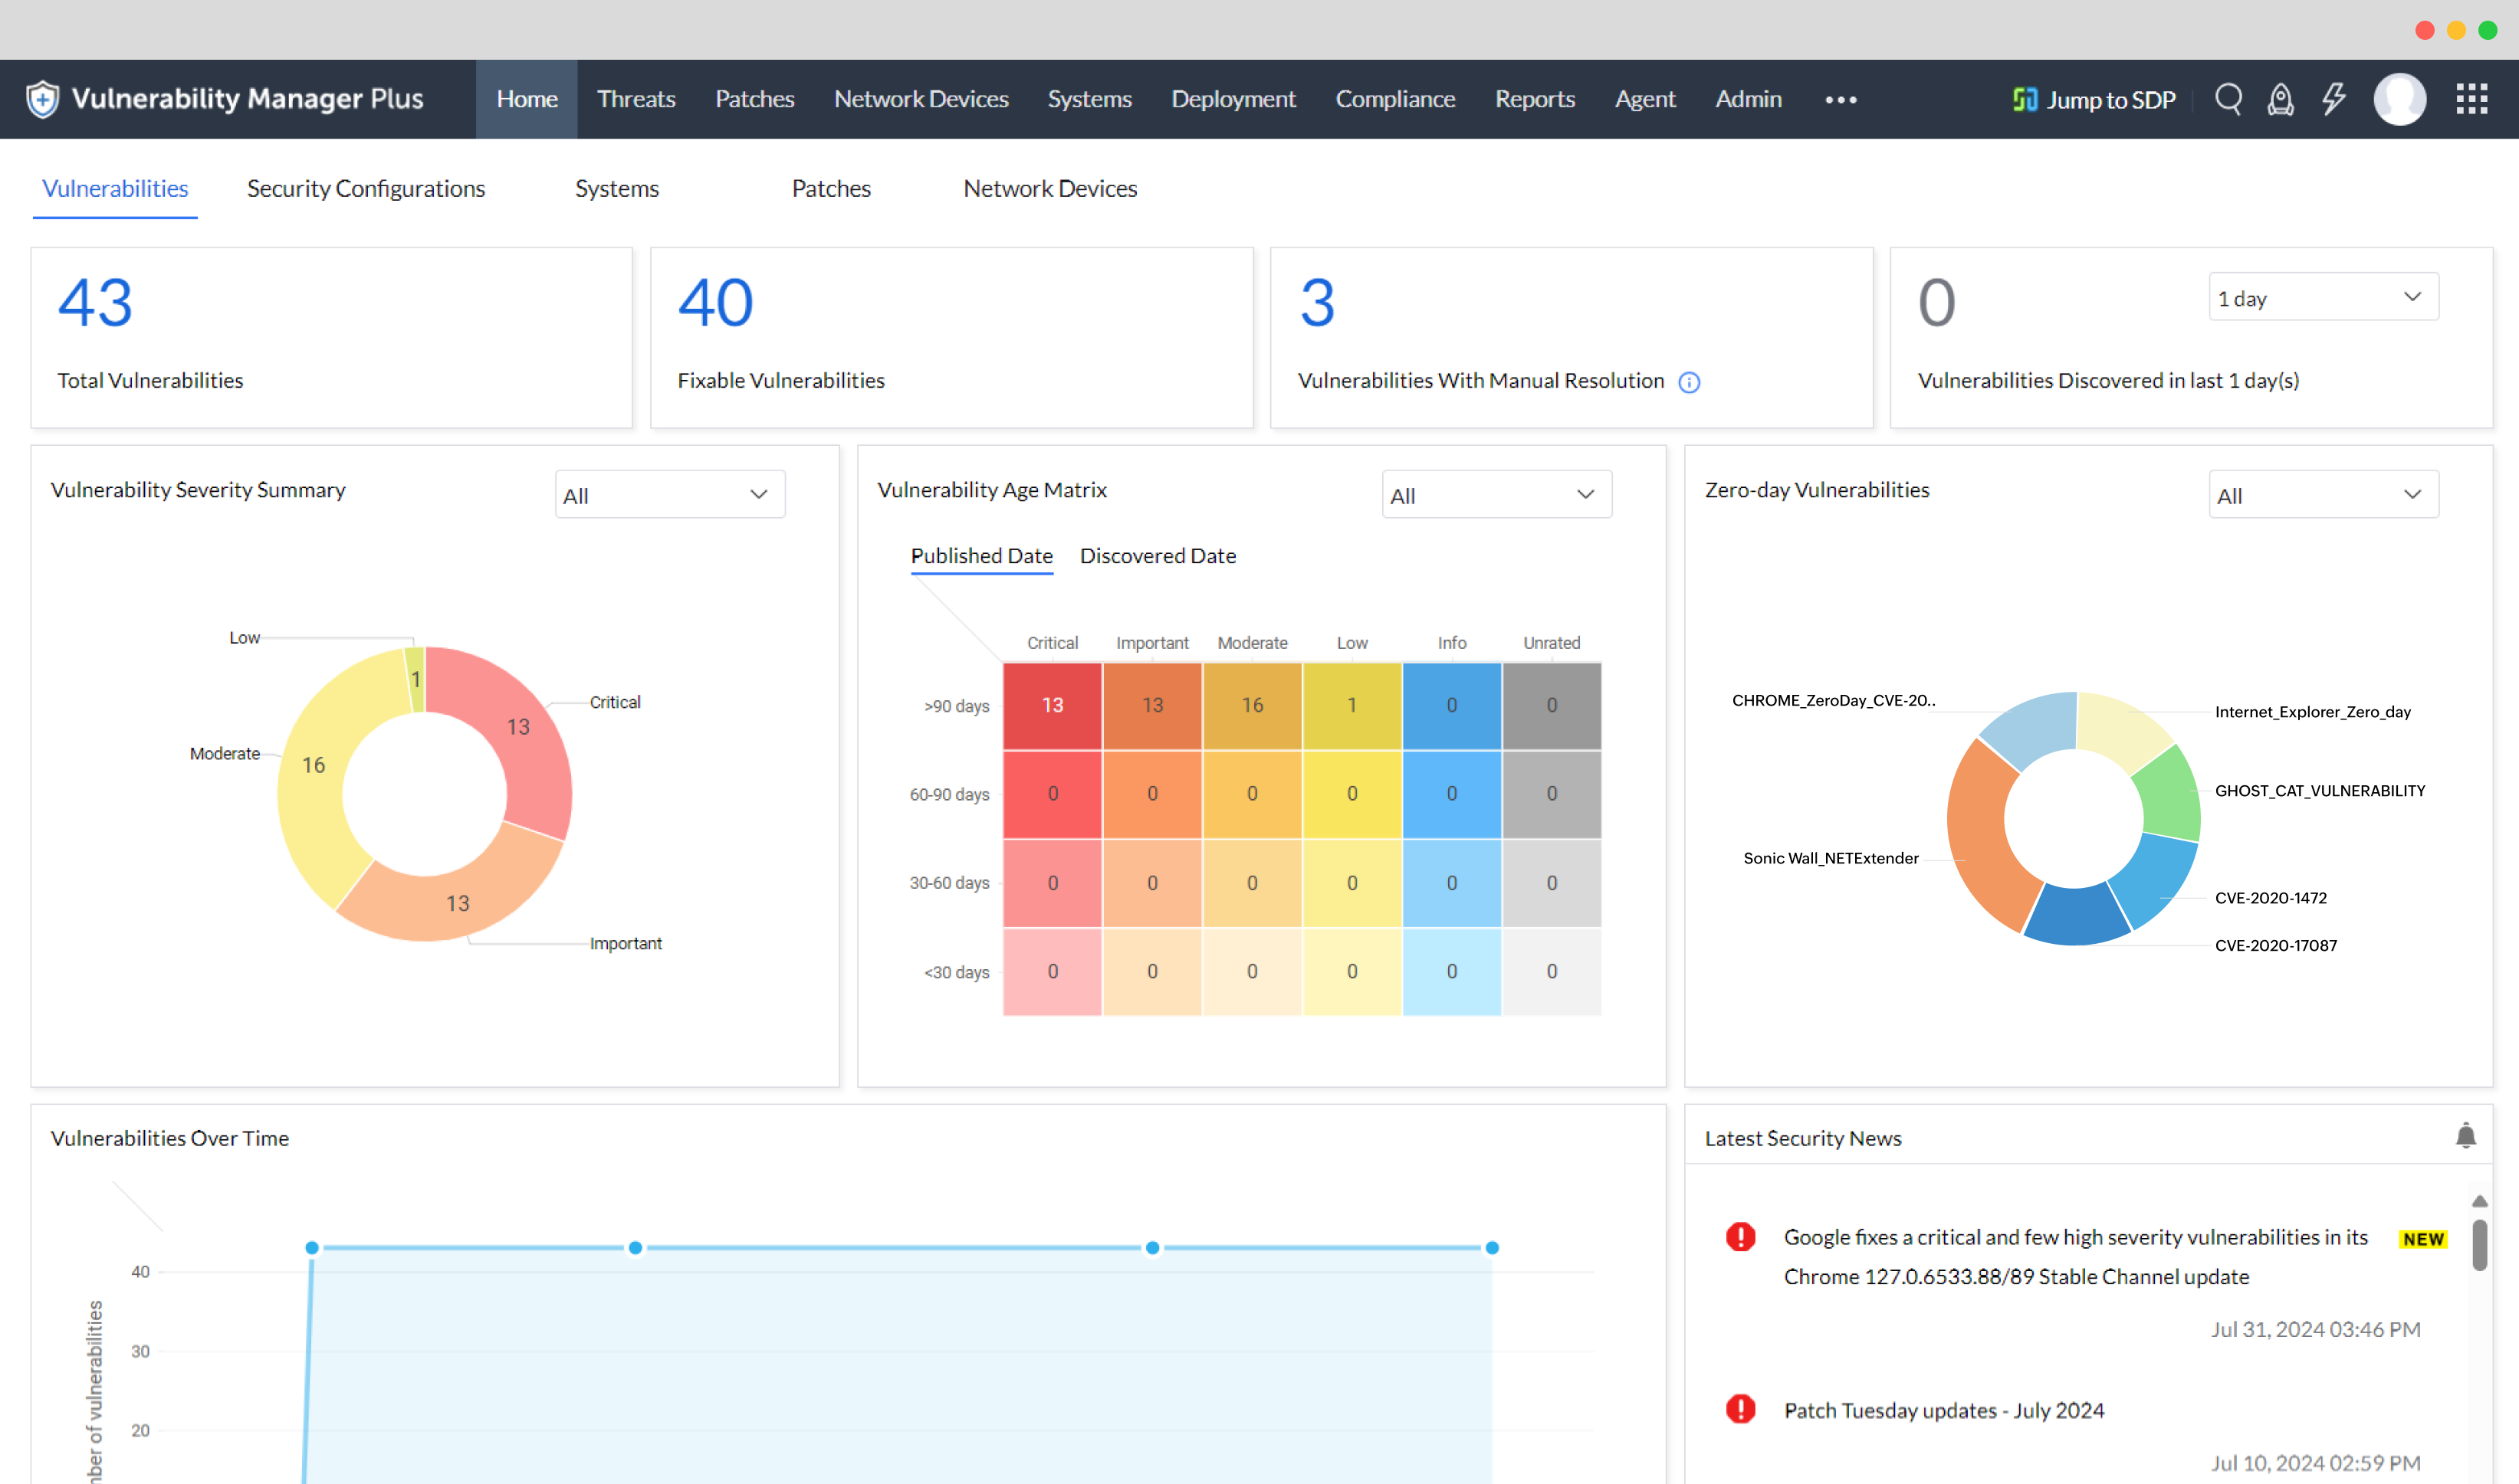The height and width of the screenshot is (1484, 2519).
Task: Click the security news scrollbar up arrow
Action: (x=2479, y=1201)
